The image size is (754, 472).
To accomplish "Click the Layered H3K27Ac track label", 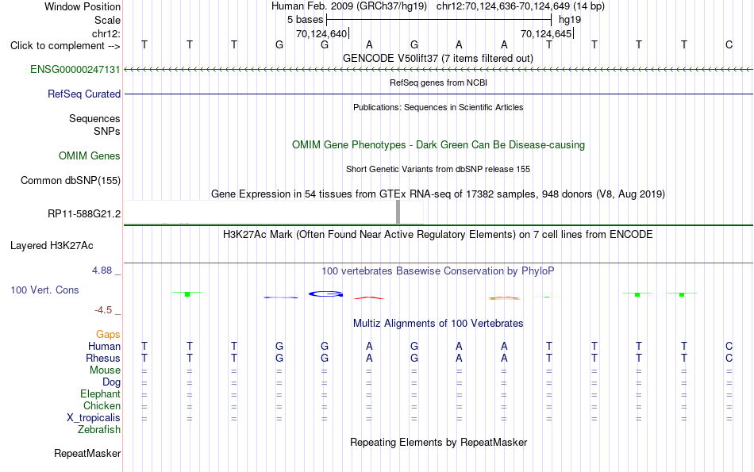I will (52, 246).
